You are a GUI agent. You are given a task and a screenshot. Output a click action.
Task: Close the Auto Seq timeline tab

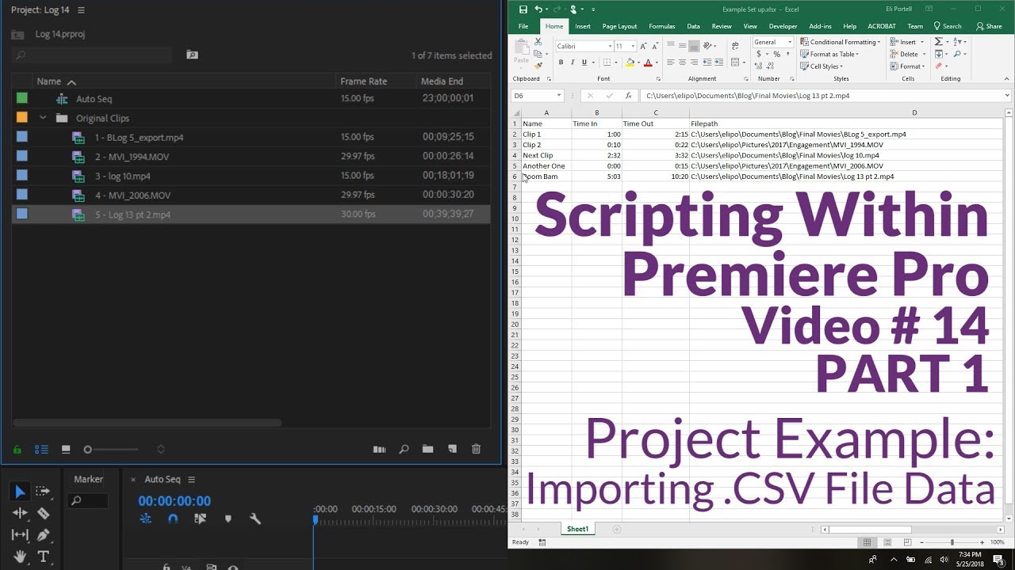point(133,479)
